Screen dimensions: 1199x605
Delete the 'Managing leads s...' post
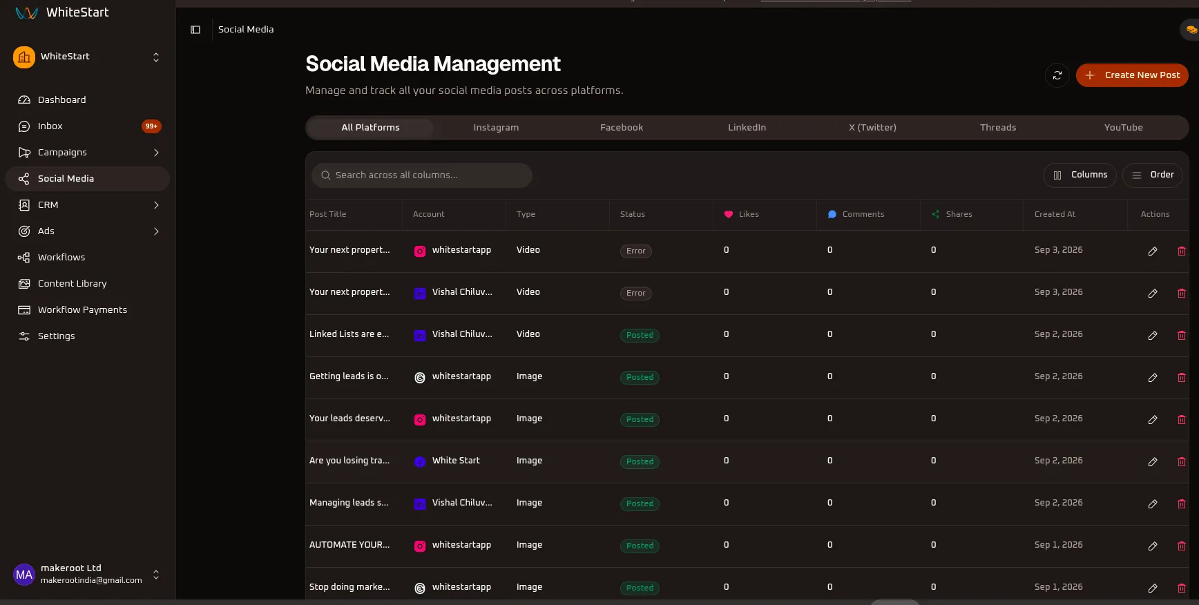1182,504
